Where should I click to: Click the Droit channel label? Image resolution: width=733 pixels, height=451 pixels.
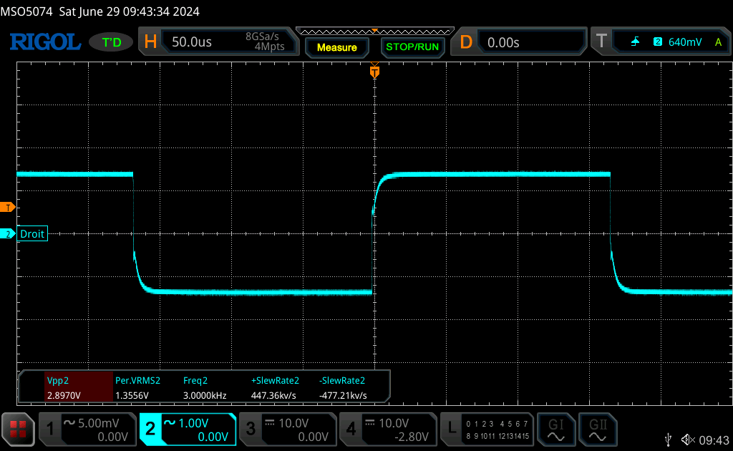point(32,233)
